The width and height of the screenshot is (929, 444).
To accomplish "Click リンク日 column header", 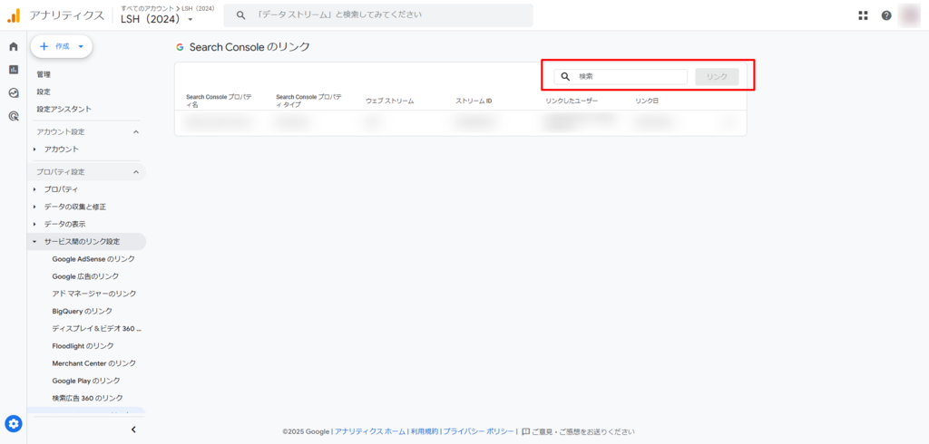I will (x=647, y=101).
